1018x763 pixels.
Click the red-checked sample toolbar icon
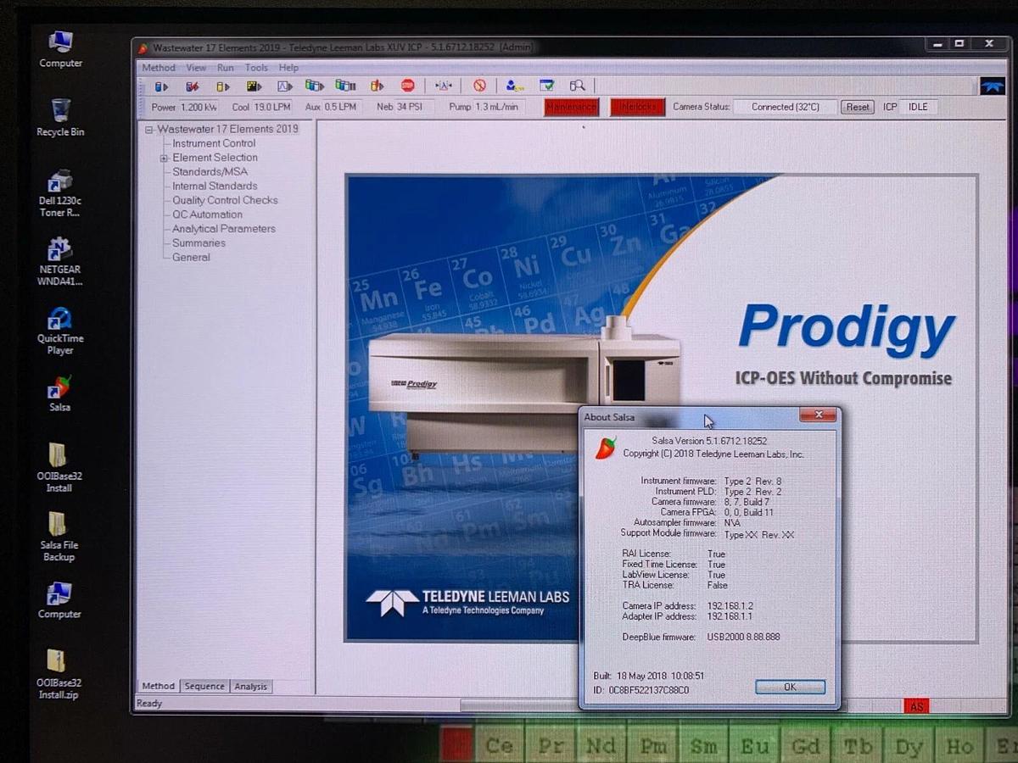point(193,86)
